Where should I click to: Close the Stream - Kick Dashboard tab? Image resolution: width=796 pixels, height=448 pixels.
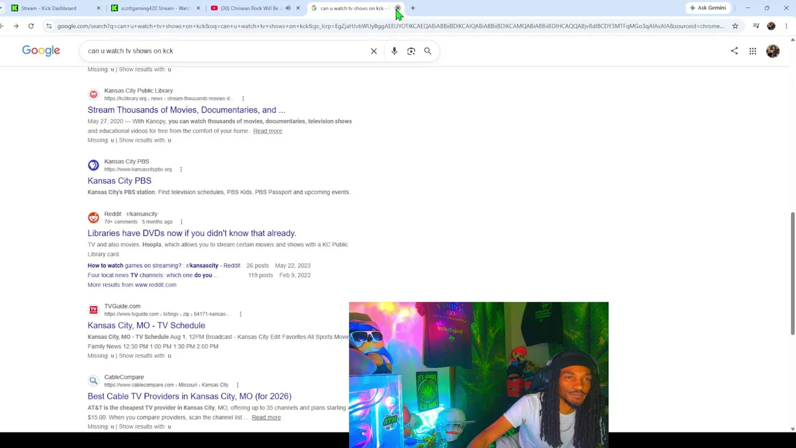click(98, 8)
